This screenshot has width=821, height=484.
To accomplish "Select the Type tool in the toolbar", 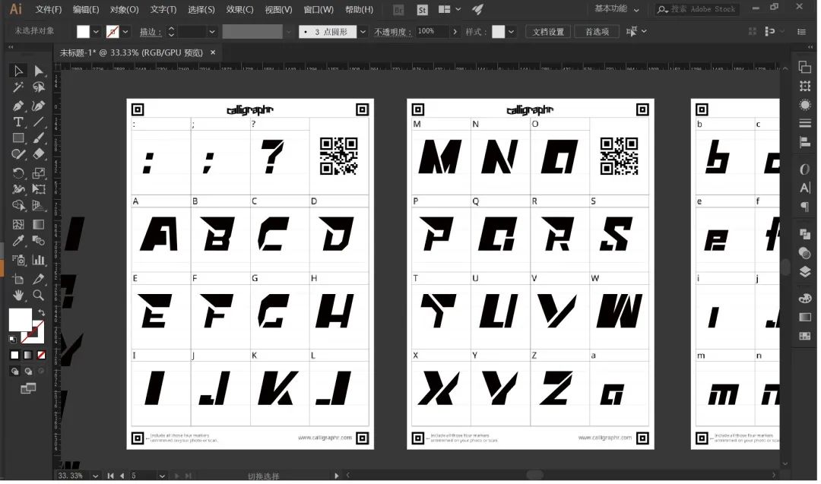I will [x=17, y=122].
